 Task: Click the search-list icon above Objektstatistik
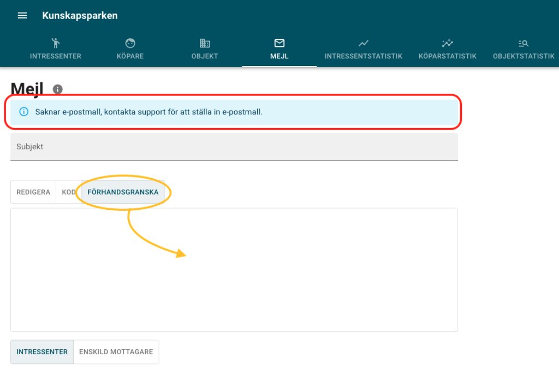tap(523, 44)
